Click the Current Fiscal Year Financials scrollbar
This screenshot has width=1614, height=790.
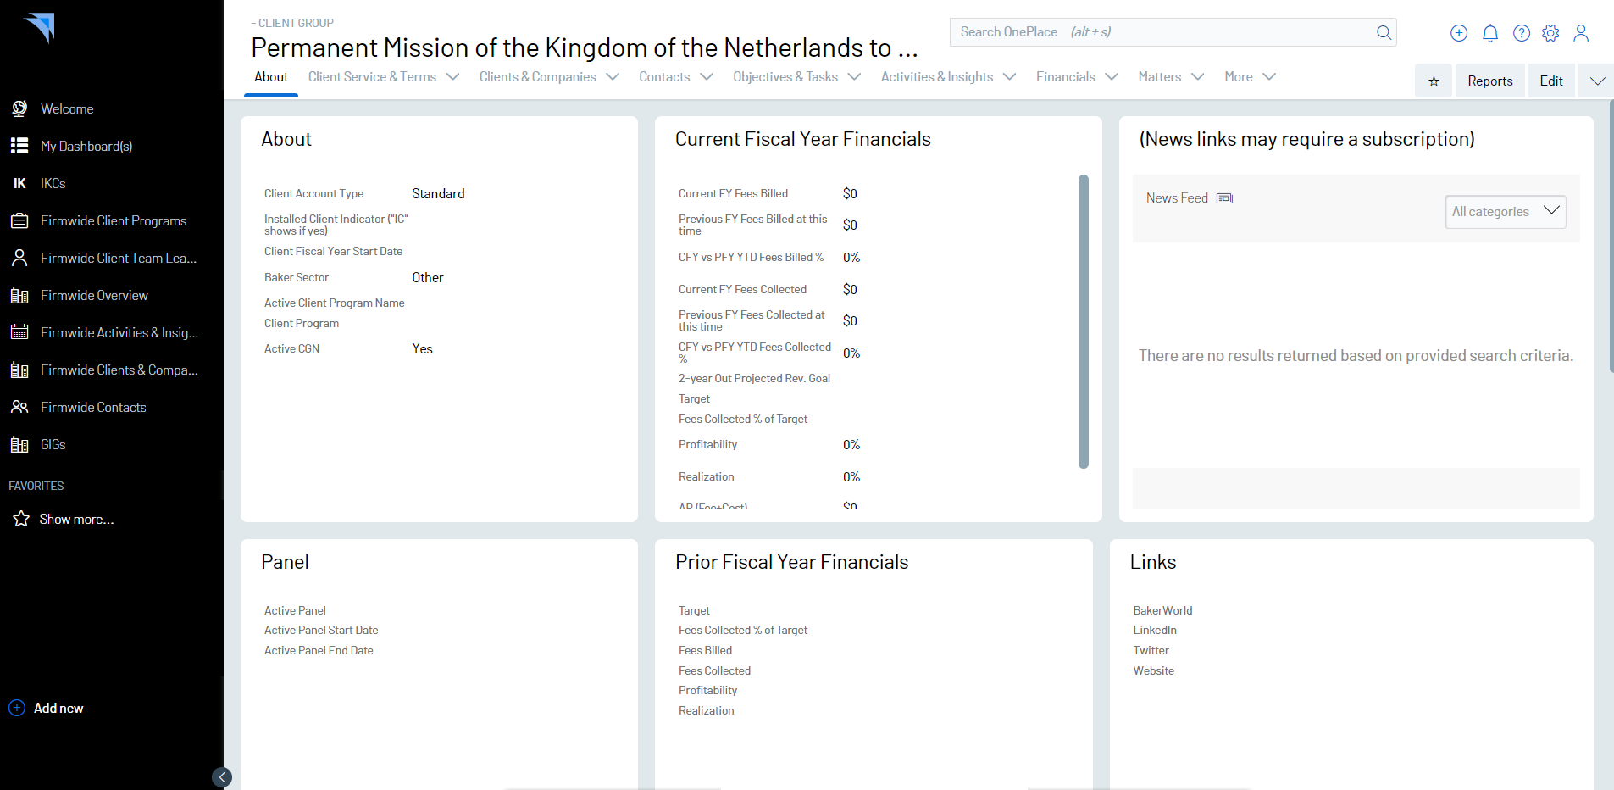point(1083,321)
